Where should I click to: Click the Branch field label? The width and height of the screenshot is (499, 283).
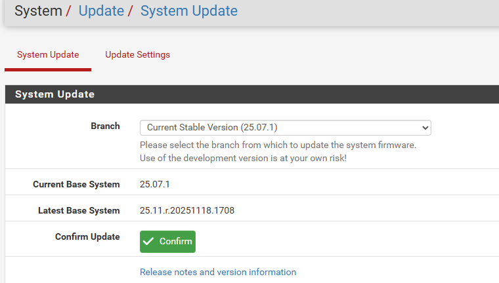coord(105,126)
